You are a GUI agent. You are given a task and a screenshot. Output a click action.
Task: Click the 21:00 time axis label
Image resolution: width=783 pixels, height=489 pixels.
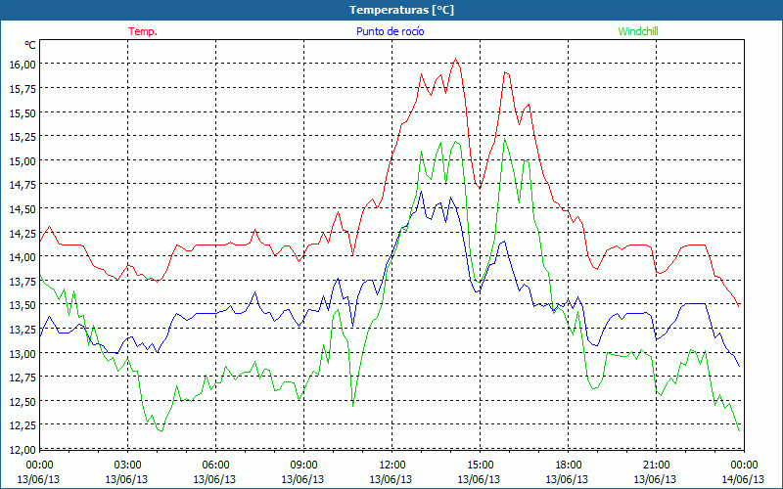(656, 466)
